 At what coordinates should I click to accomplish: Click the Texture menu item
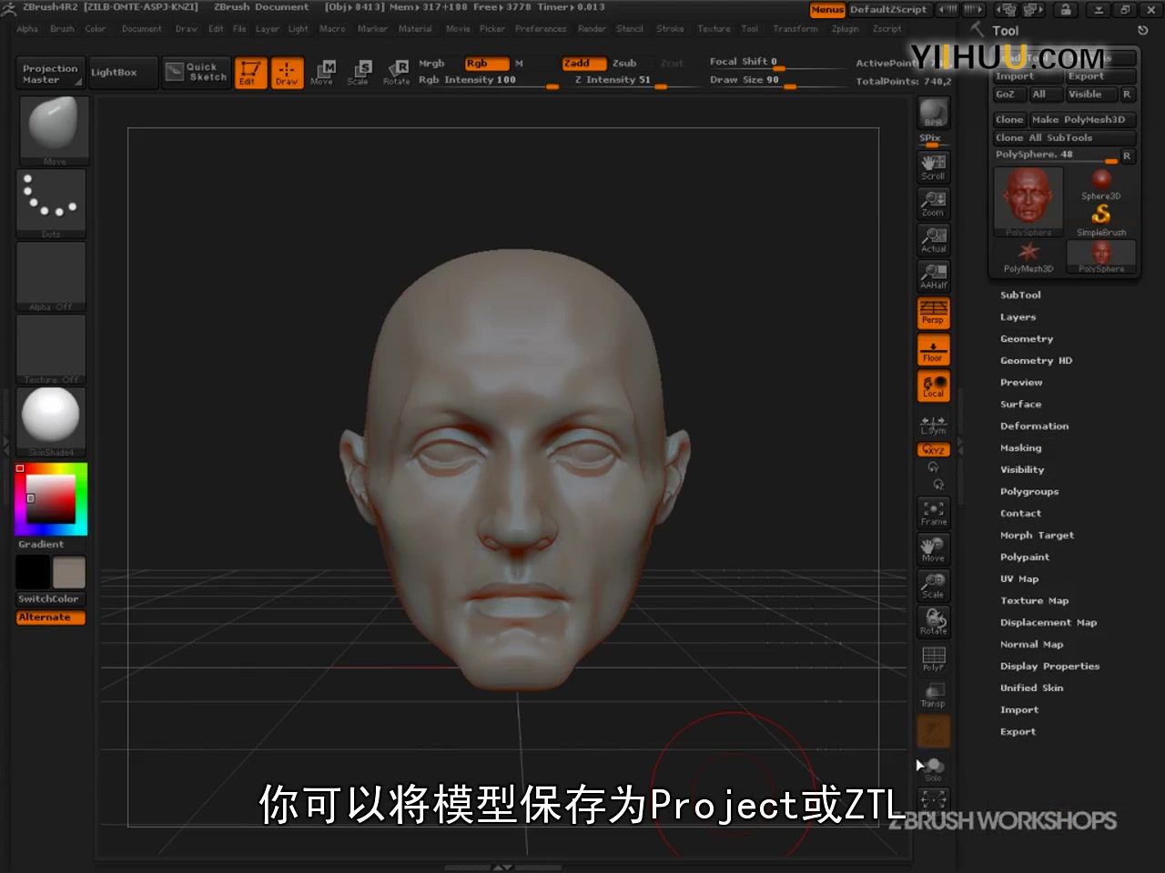point(714,28)
